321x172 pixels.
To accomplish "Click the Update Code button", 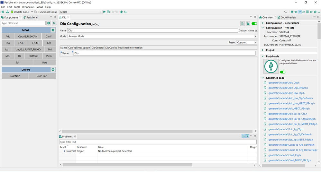I will (20, 12).
